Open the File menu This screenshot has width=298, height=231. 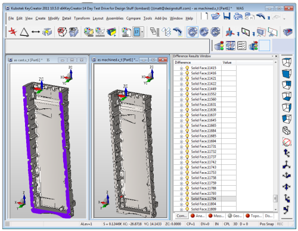[x=11, y=18]
